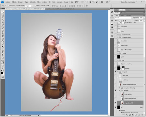146x117 pixels.
Task: Select the Eraser tool
Action: click(3, 39)
